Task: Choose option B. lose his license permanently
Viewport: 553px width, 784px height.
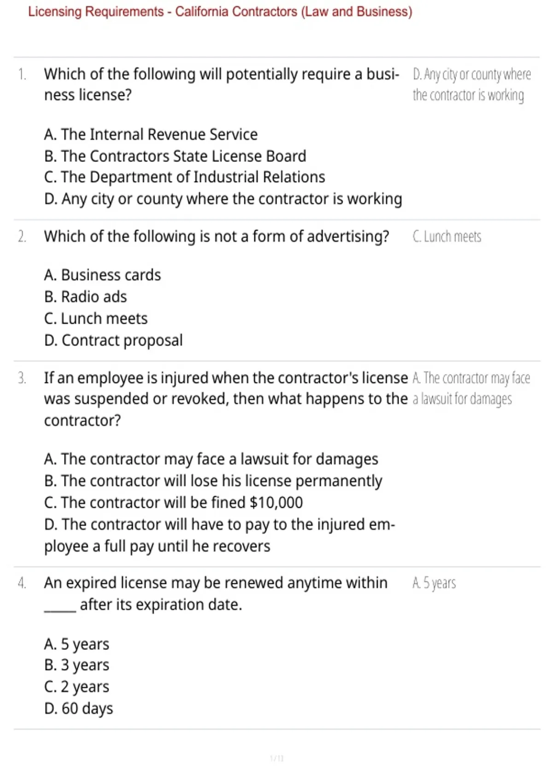Action: click(213, 481)
